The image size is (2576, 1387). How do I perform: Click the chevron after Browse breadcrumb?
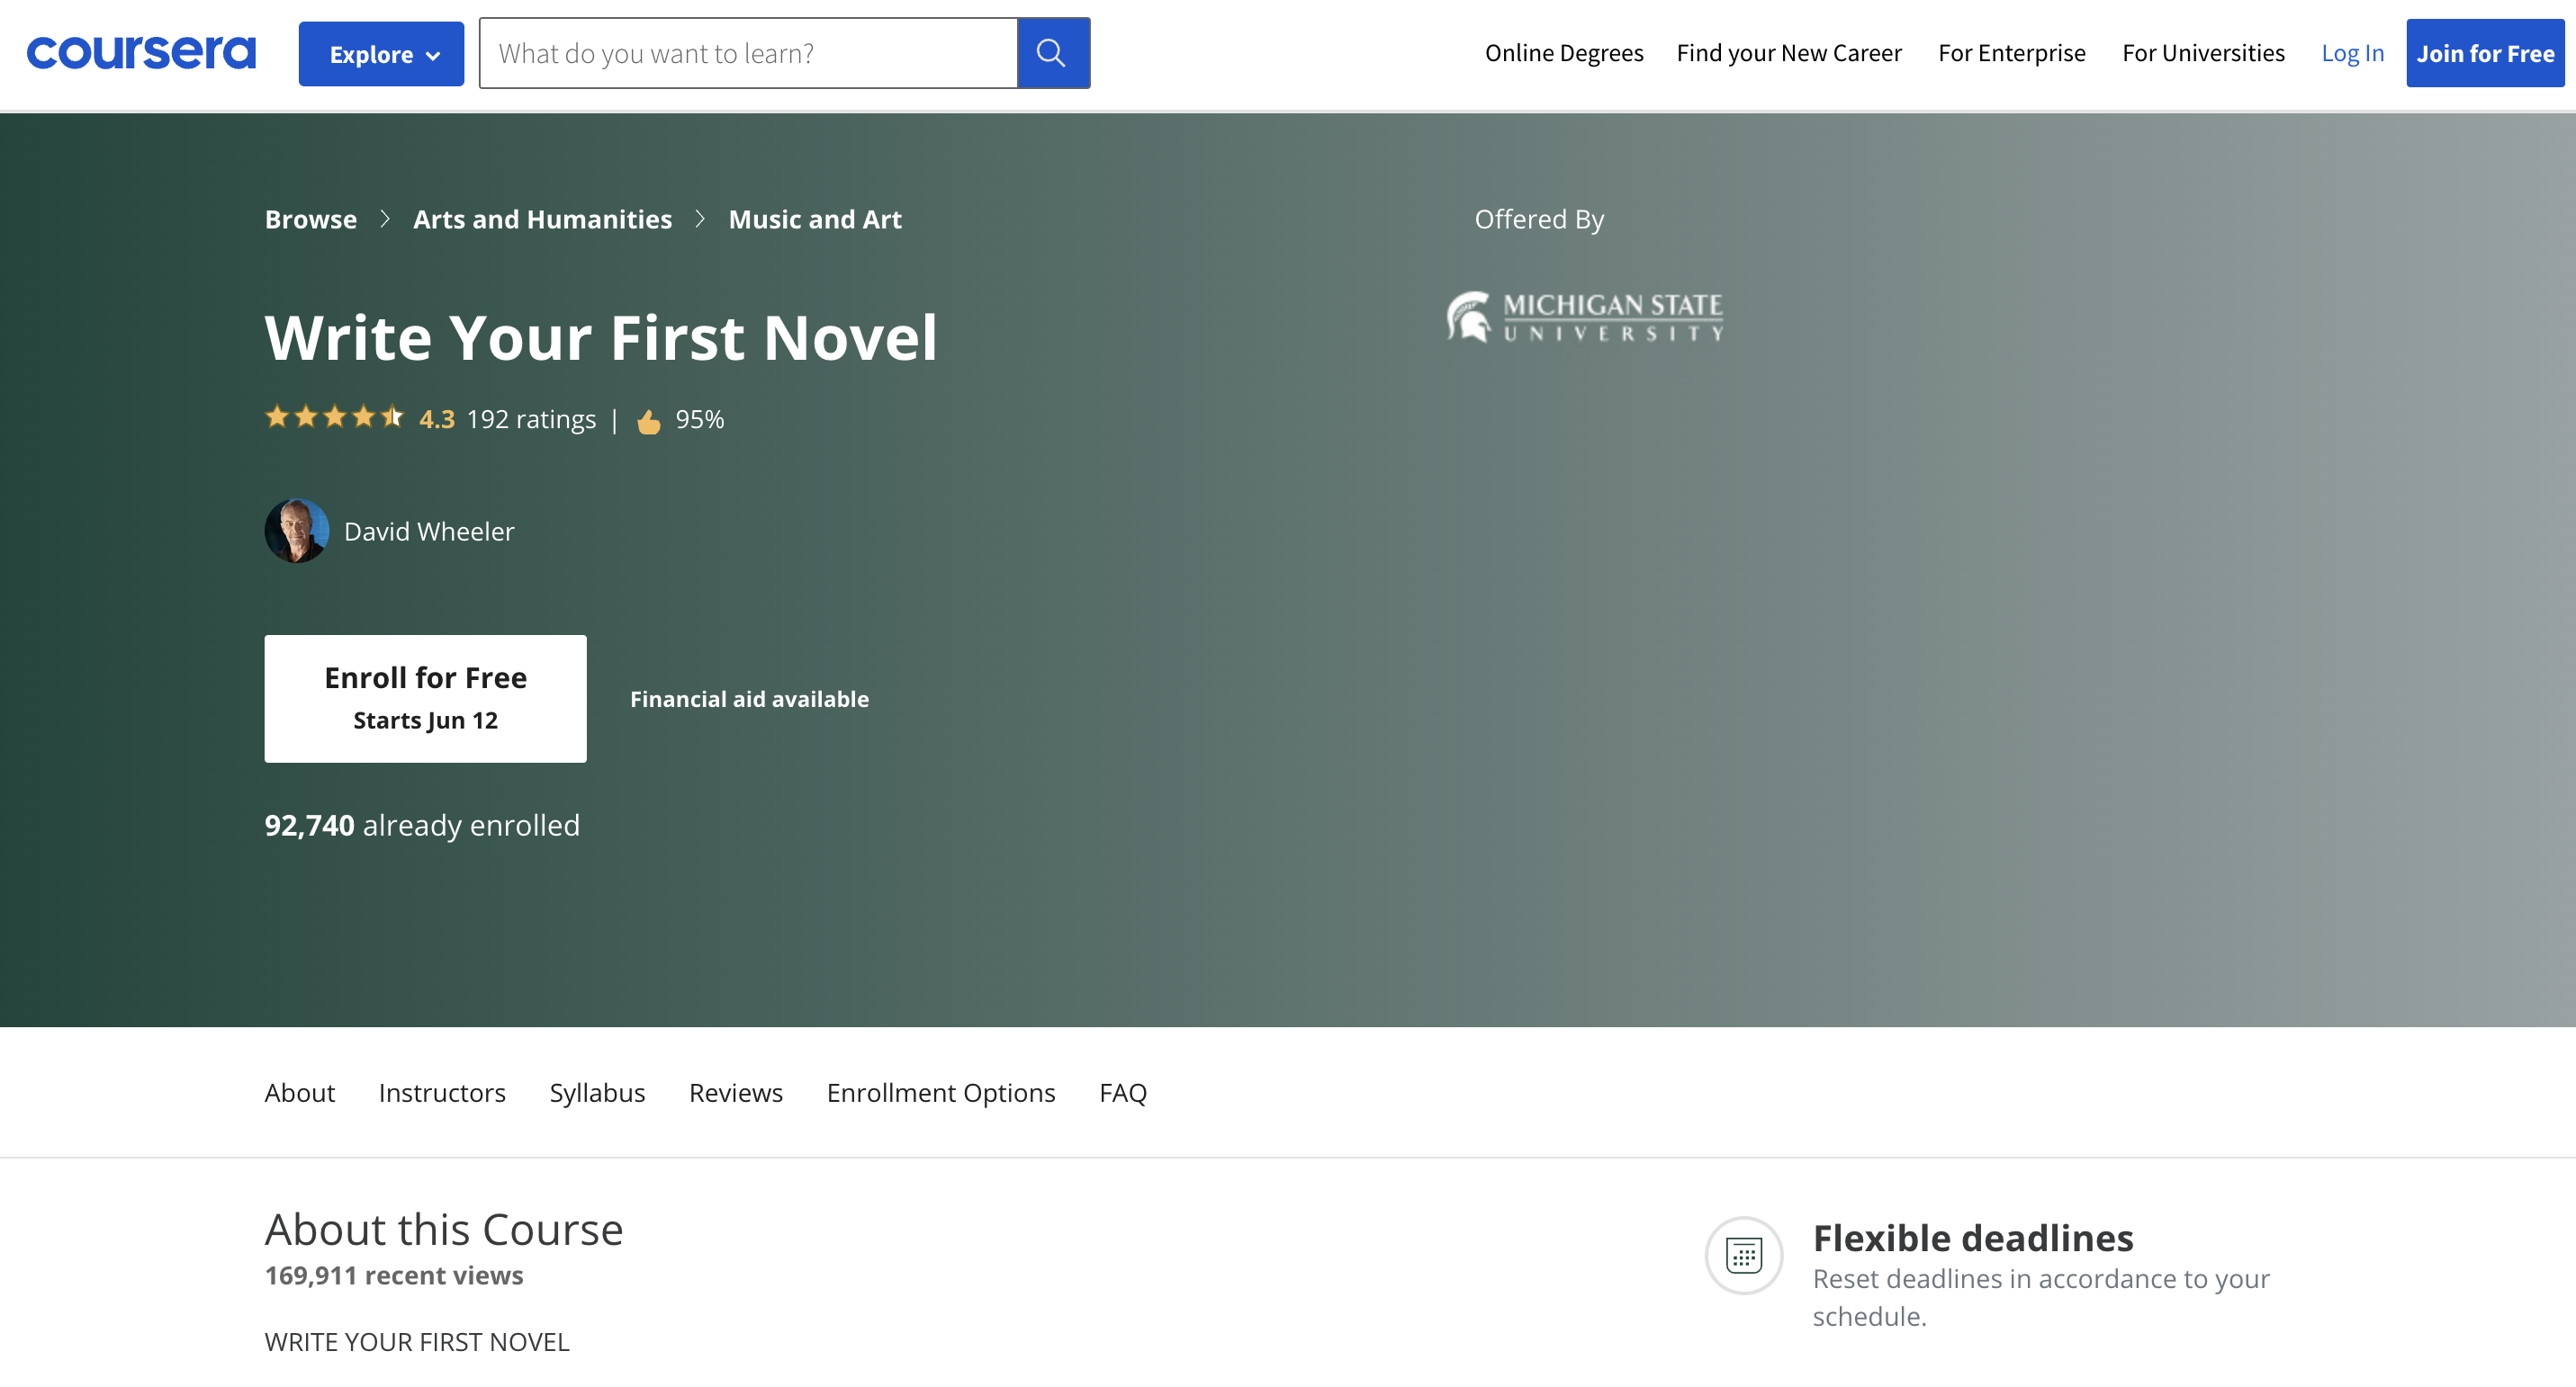pyautogui.click(x=385, y=219)
